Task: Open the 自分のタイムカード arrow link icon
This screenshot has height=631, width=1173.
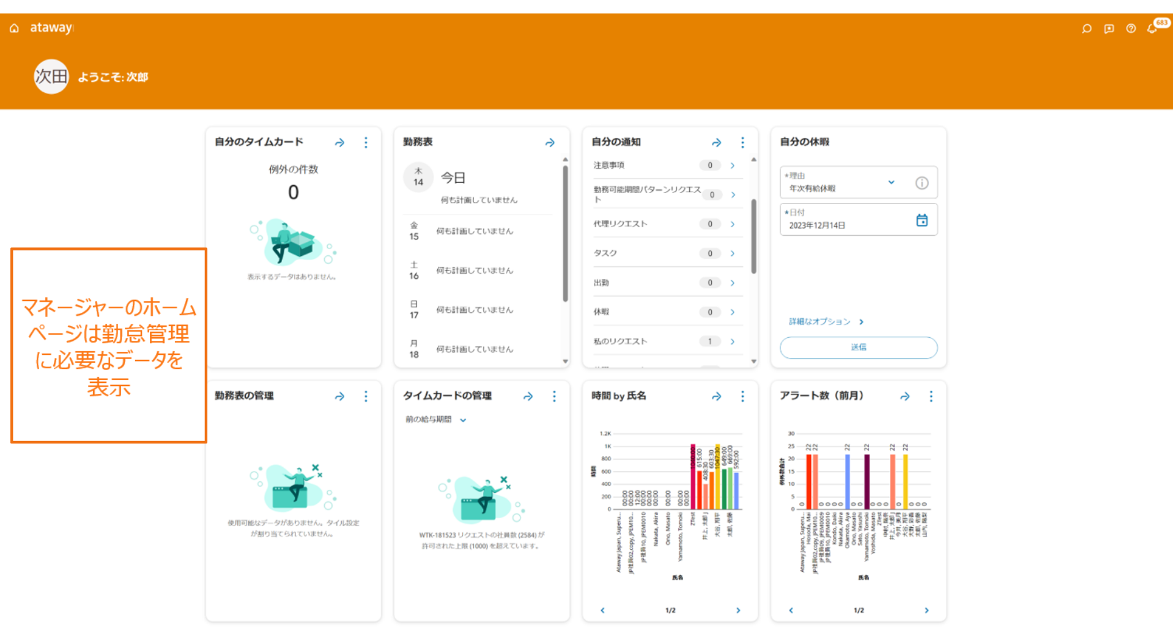Action: [339, 142]
